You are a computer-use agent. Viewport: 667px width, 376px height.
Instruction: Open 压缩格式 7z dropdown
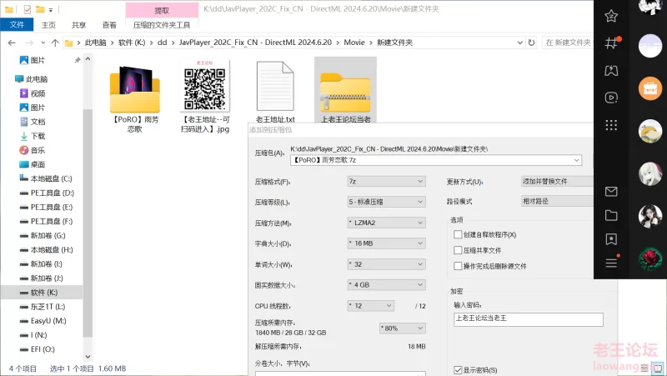[386, 182]
